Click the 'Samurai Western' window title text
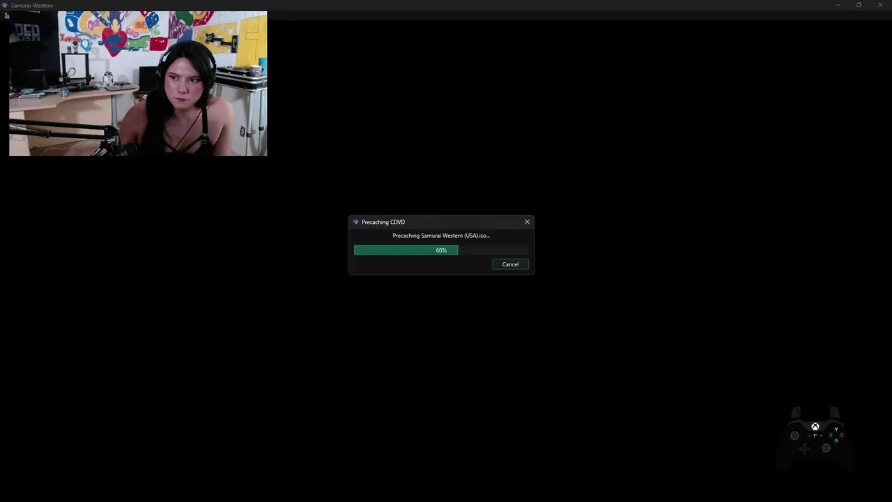The height and width of the screenshot is (502, 892). (32, 6)
